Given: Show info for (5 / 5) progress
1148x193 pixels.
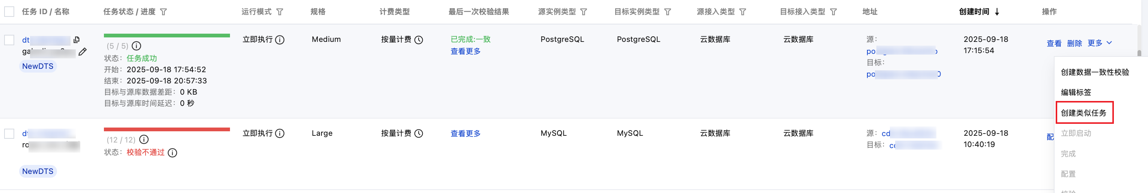Looking at the screenshot, I should [137, 46].
